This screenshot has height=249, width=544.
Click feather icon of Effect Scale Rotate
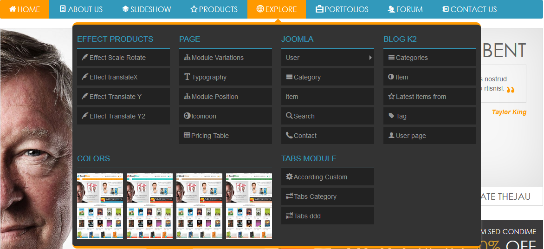[x=85, y=57]
